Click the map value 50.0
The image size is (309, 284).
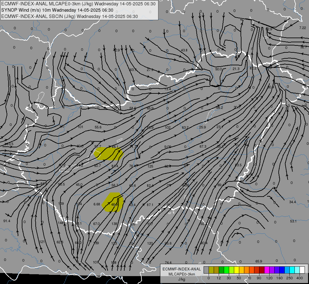click(x=218, y=69)
